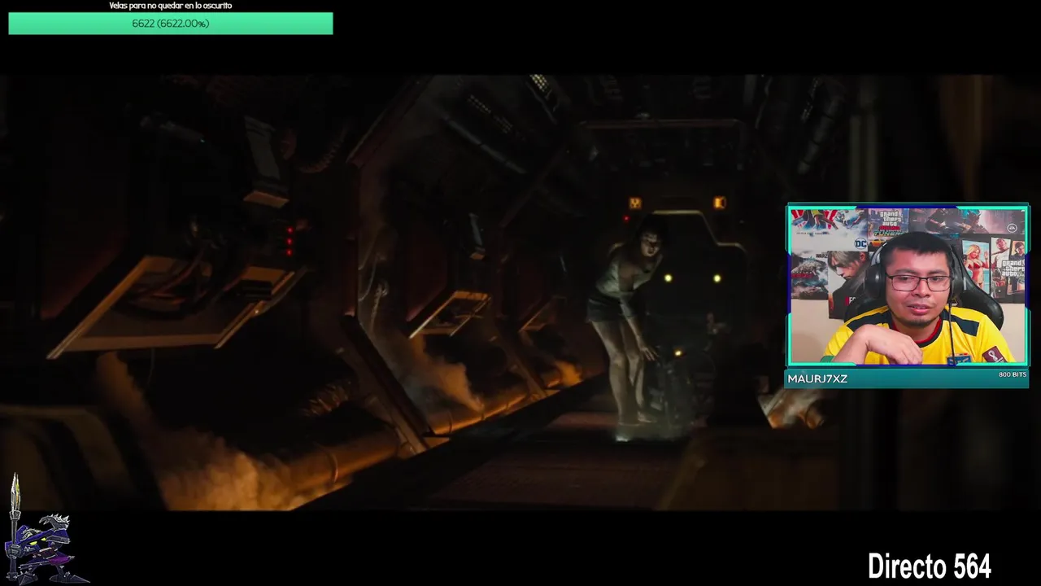The width and height of the screenshot is (1041, 586).
Task: Click the text 'Velas para no quedar en lo oscuritto'
Action: (171, 6)
